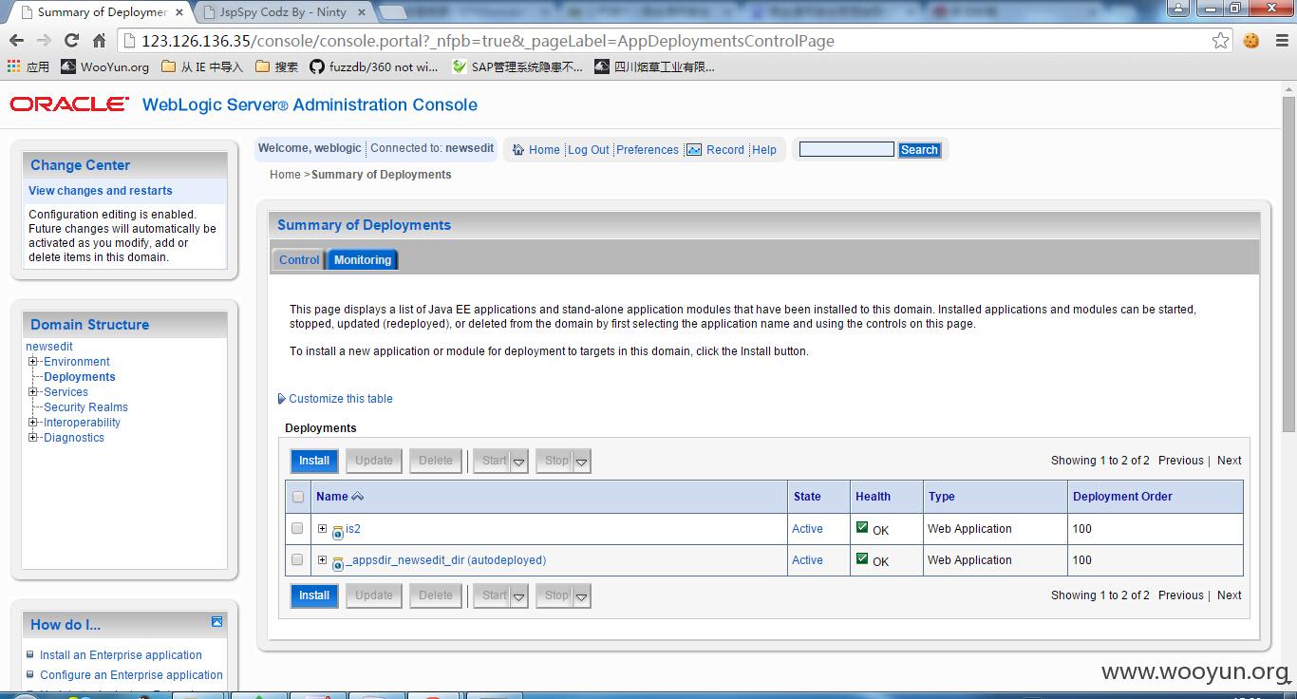Log out of the console
Screen dimensions: 1297x699
coord(589,150)
